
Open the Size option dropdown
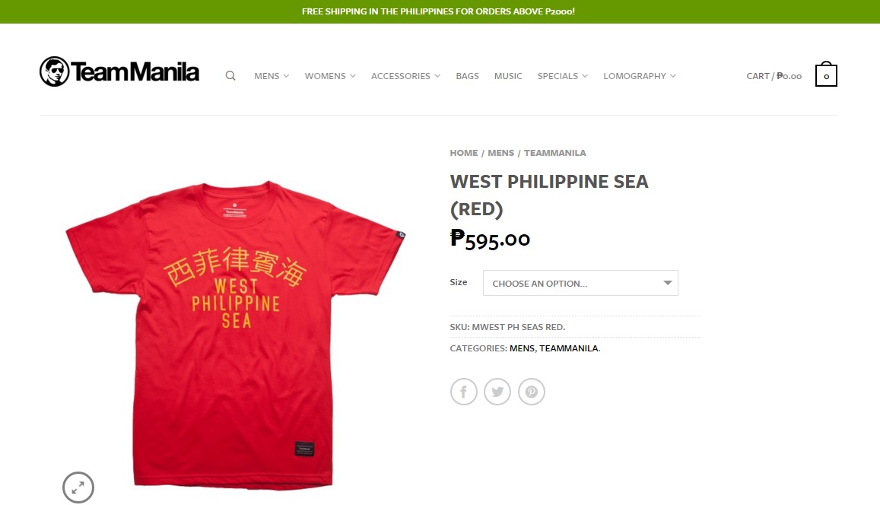580,284
